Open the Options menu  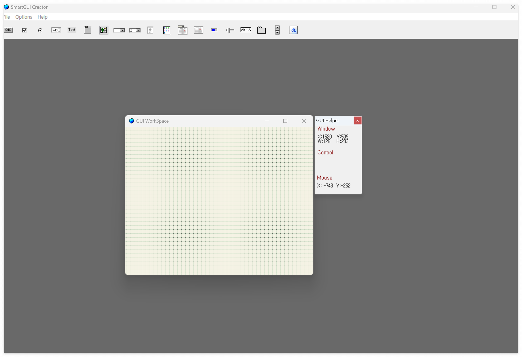pos(23,17)
